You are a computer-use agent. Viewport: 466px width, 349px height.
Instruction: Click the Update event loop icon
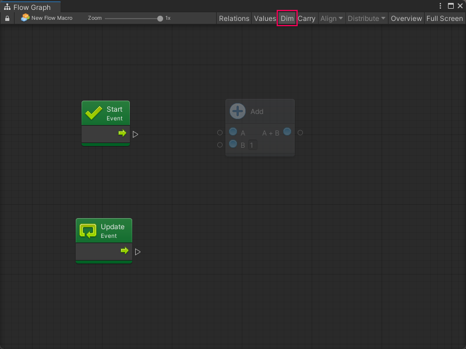coord(88,231)
